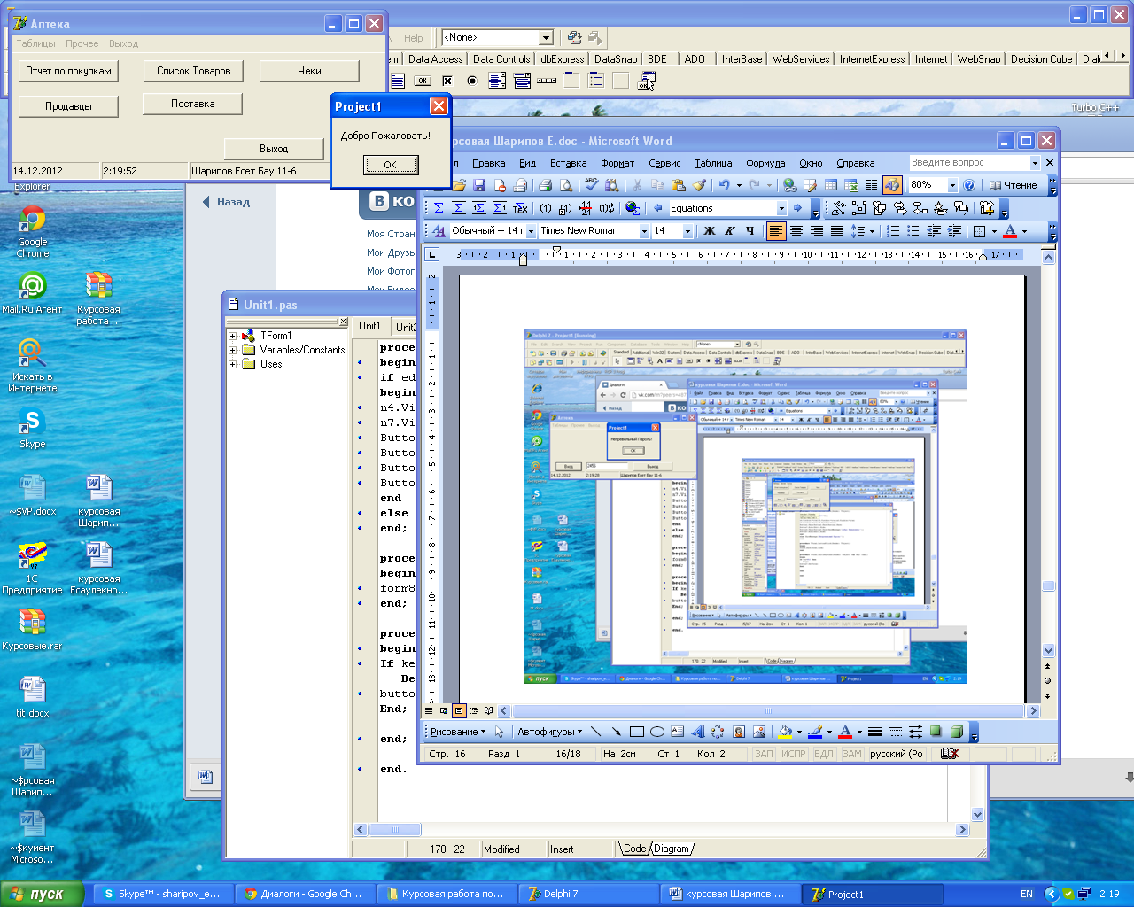1134x907 pixels.
Task: Open Аптека menu Таблицы
Action: 35,43
